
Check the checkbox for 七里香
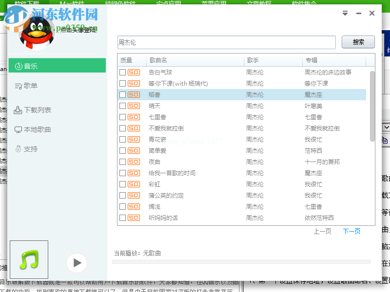(122, 117)
